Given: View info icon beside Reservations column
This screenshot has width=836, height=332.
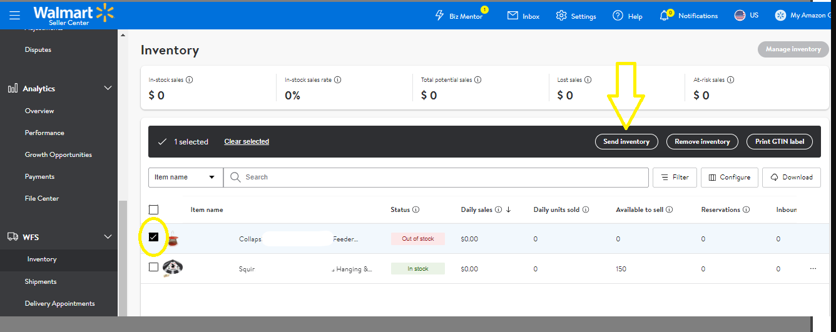Looking at the screenshot, I should click(x=747, y=210).
